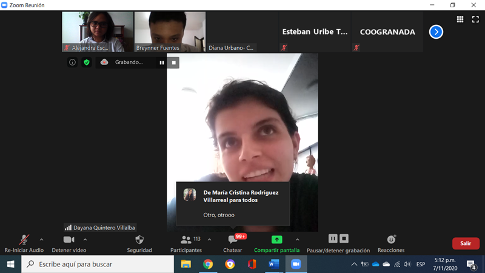Show hidden system tray icons
This screenshot has width=485, height=273.
point(354,265)
